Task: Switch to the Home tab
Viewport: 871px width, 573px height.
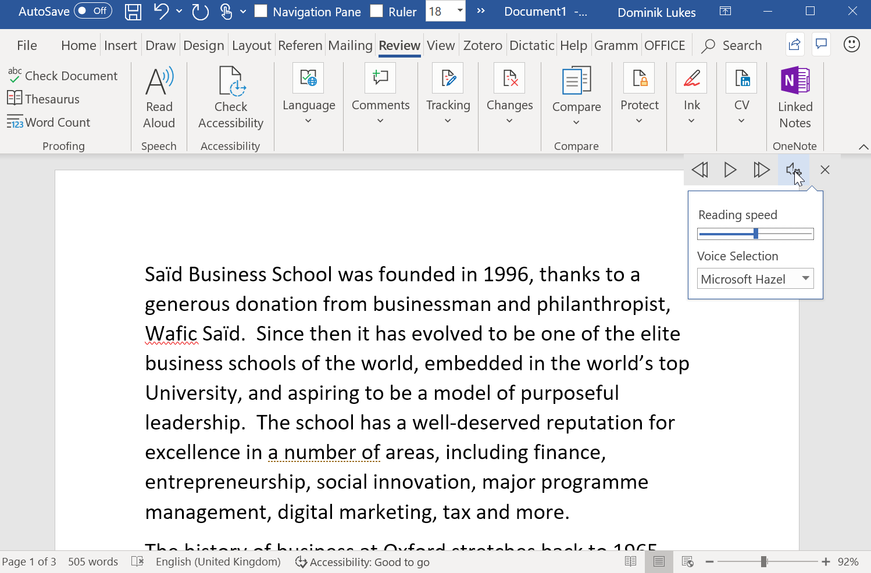Action: (78, 45)
